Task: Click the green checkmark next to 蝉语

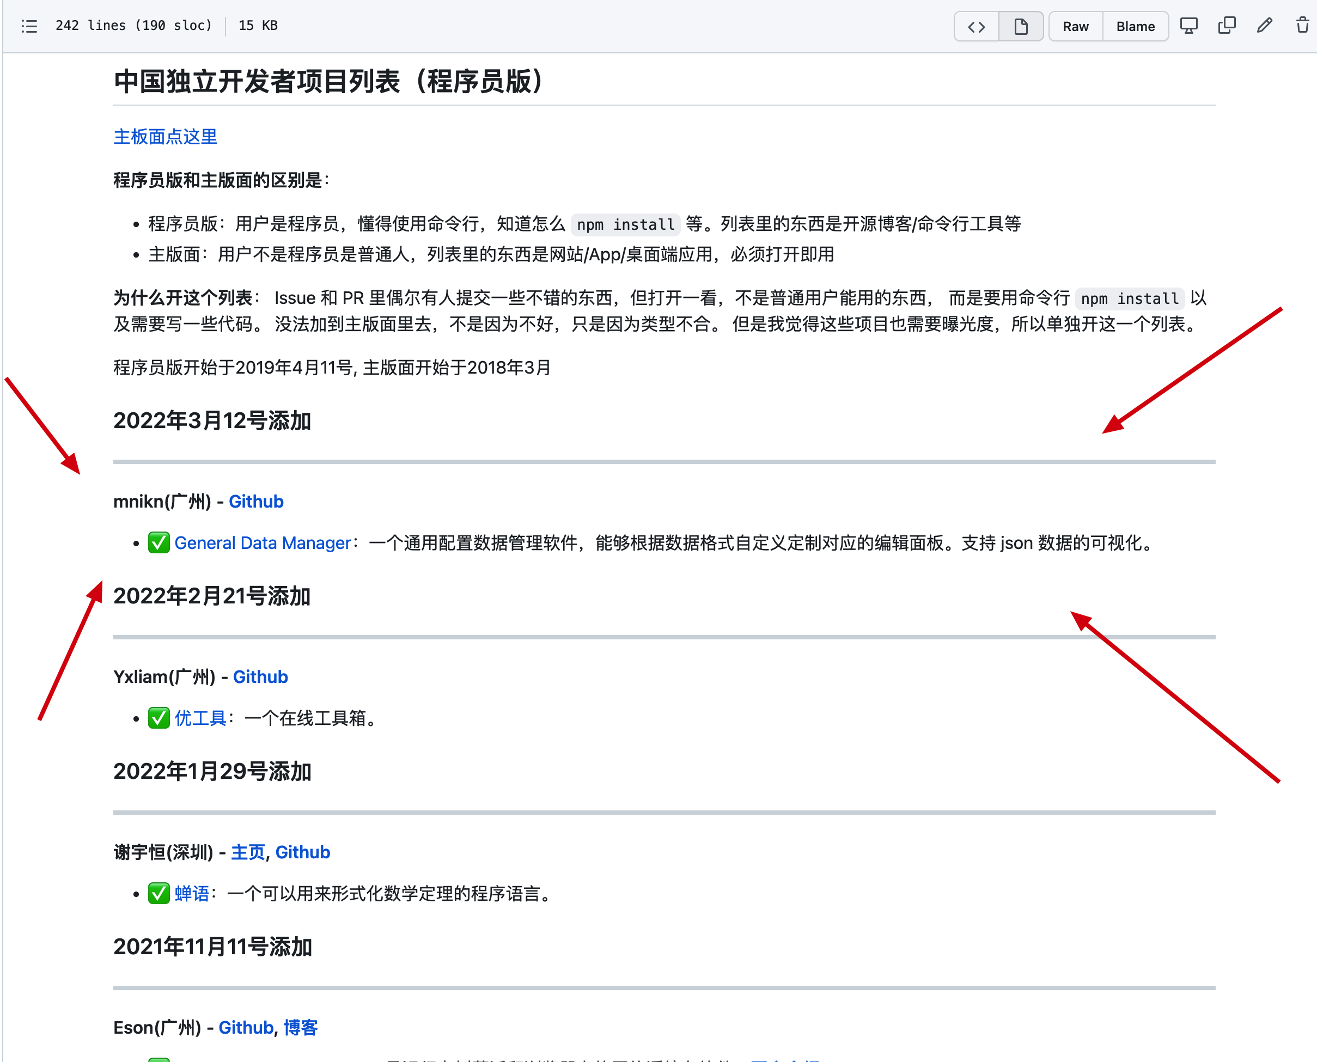Action: [158, 894]
